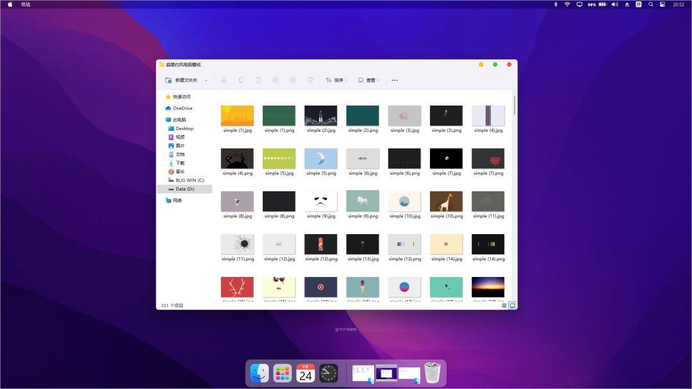Click the Copy icon in toolbar
This screenshot has height=389, width=692.
241,80
